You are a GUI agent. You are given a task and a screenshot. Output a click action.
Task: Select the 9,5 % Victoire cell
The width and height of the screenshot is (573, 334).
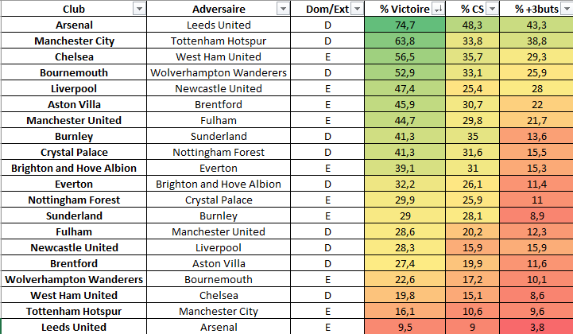pos(405,327)
